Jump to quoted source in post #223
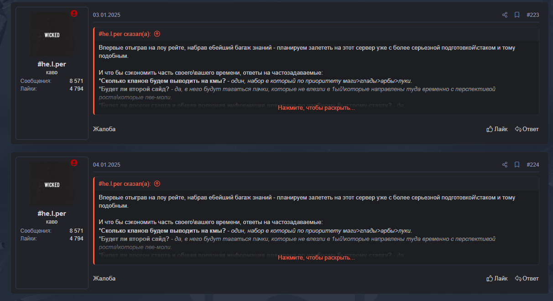 click(x=157, y=34)
